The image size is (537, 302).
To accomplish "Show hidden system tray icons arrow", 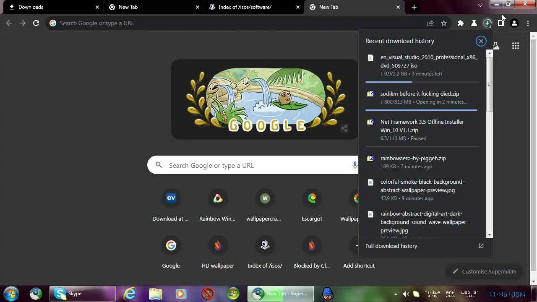I will (x=395, y=294).
